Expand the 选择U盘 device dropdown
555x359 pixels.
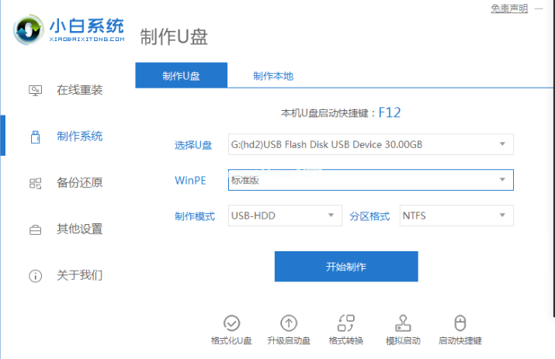coord(370,144)
